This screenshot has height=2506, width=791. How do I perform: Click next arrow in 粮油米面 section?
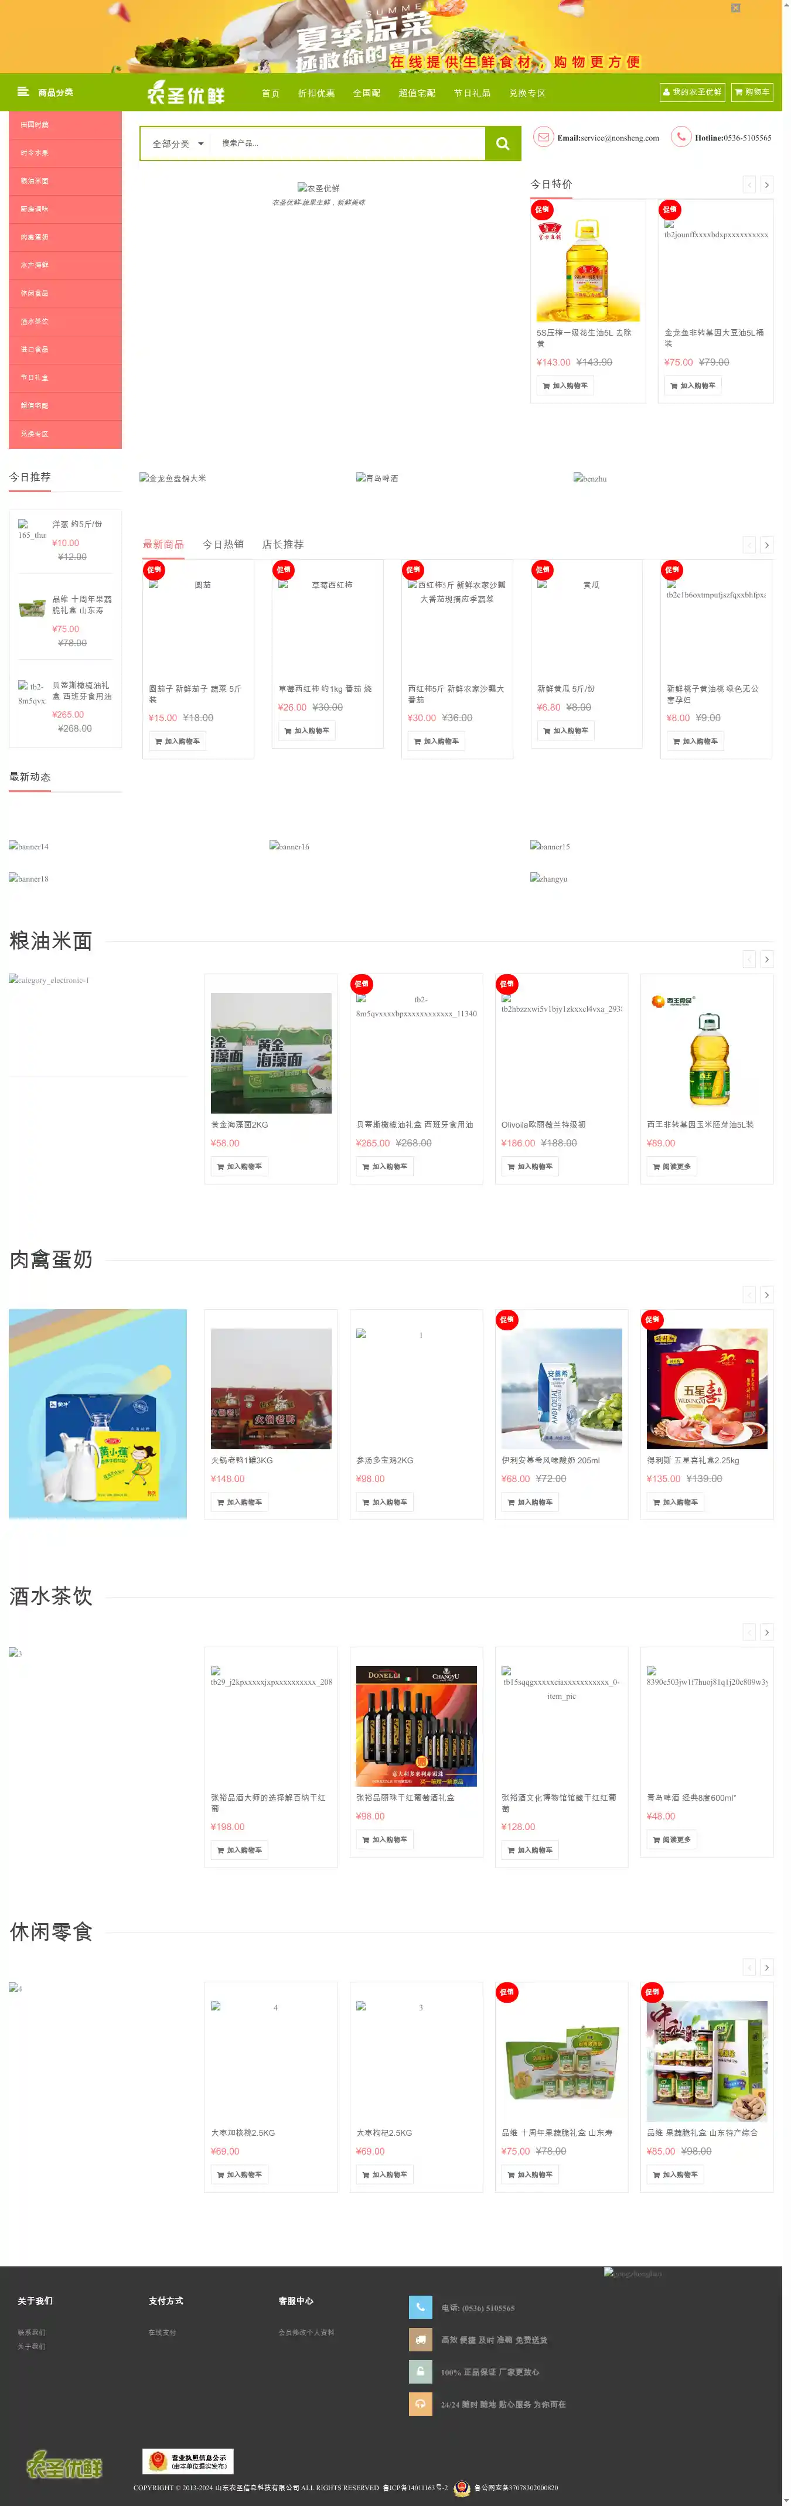click(x=766, y=959)
